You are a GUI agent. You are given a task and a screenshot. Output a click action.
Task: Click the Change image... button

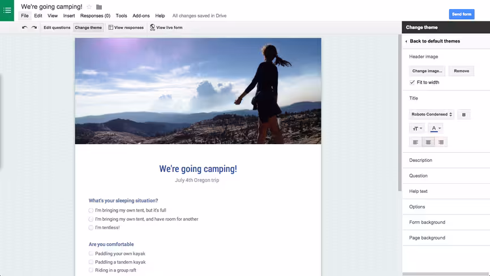tap(427, 71)
